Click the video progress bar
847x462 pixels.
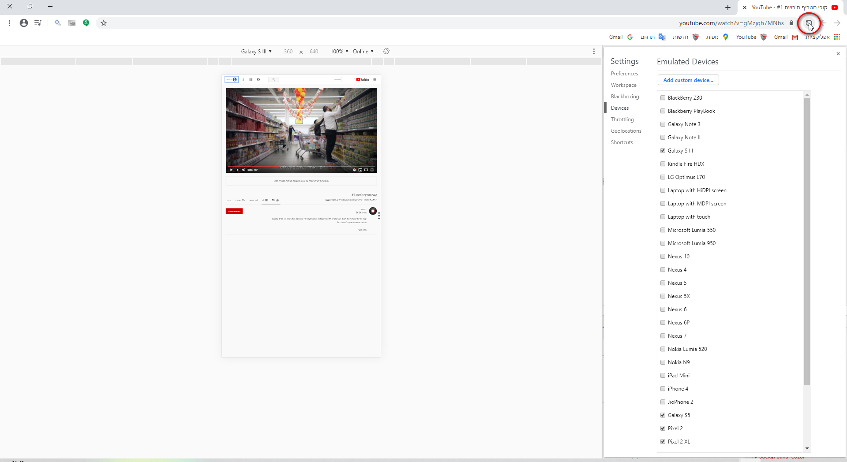point(301,167)
